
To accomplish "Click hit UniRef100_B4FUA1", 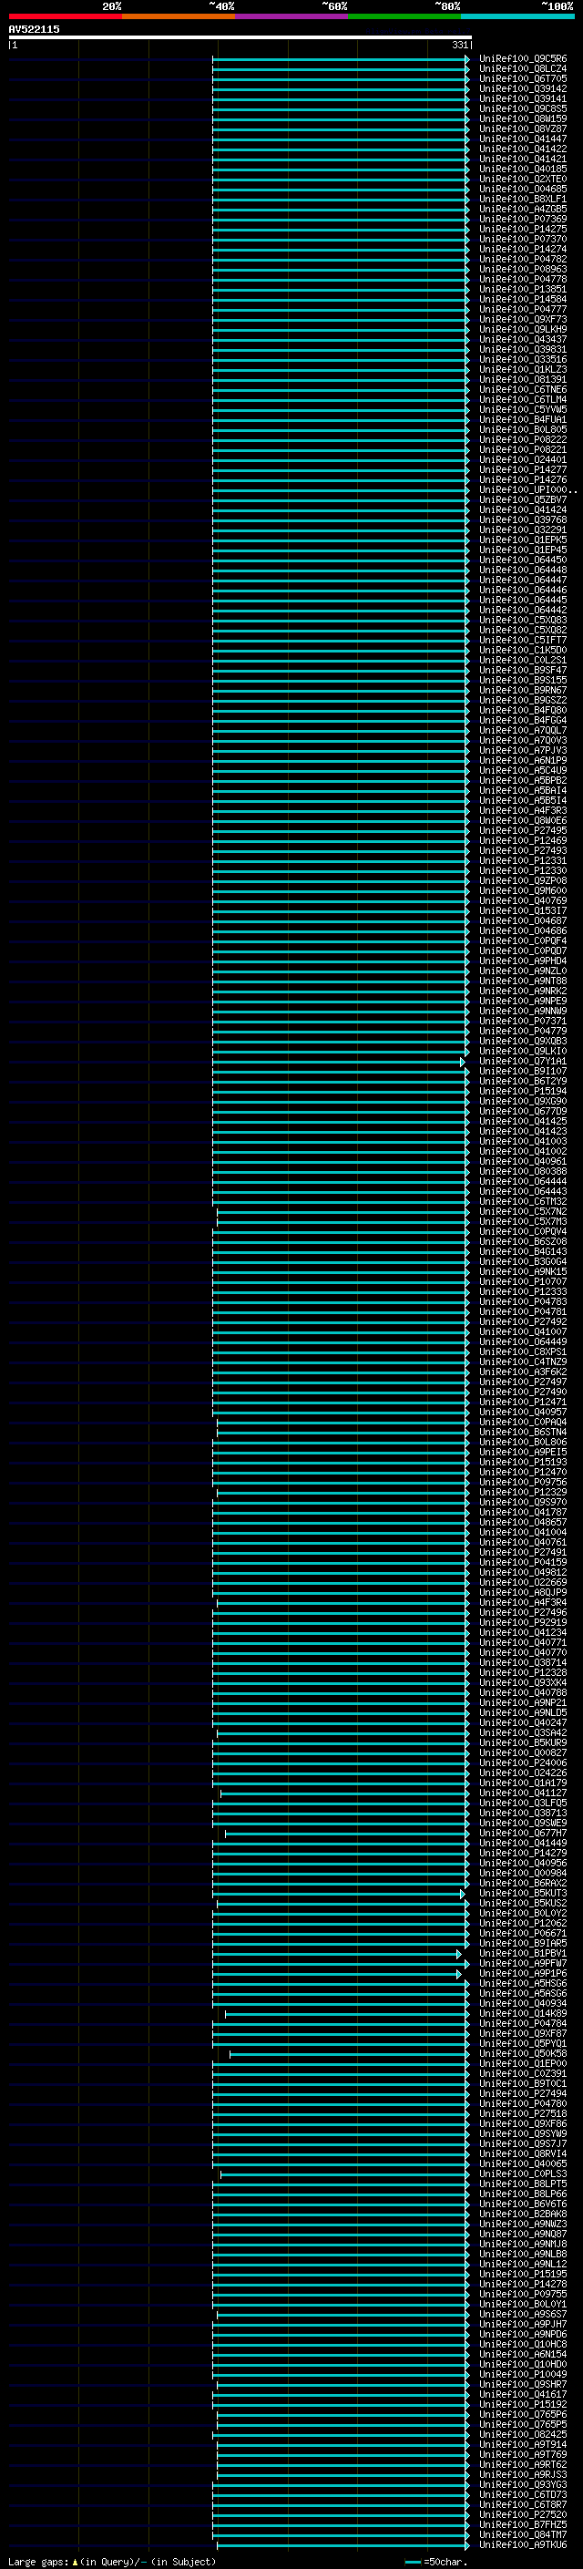I will [x=522, y=420].
